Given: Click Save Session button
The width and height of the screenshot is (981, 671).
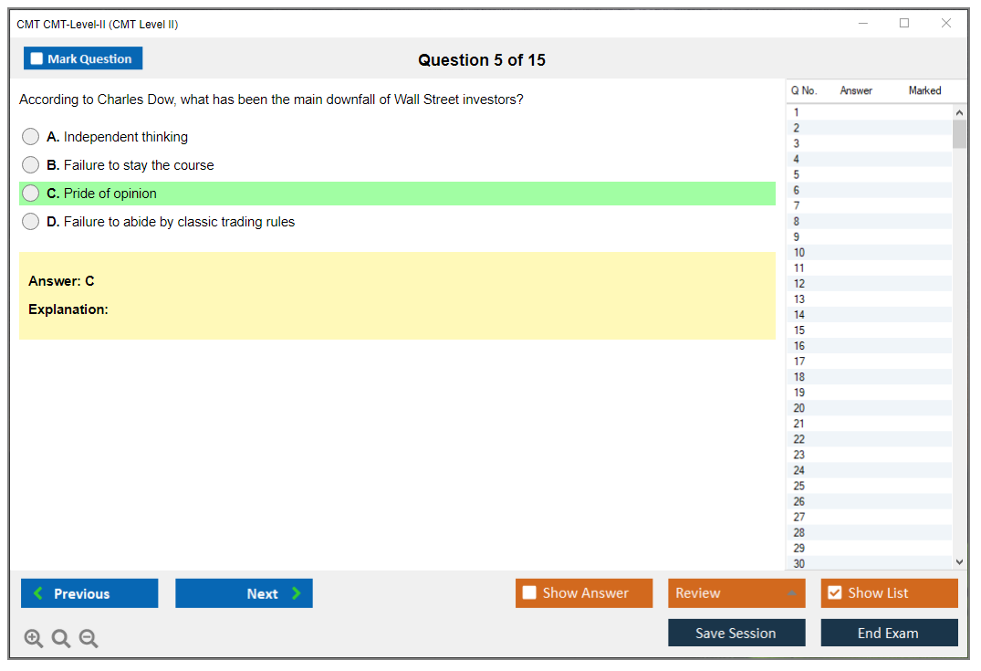Looking at the screenshot, I should coord(736,634).
